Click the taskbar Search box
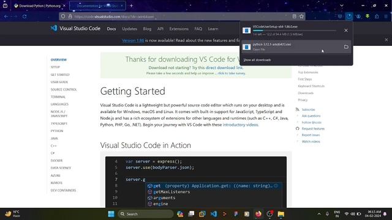The image size is (392, 220). point(146,214)
